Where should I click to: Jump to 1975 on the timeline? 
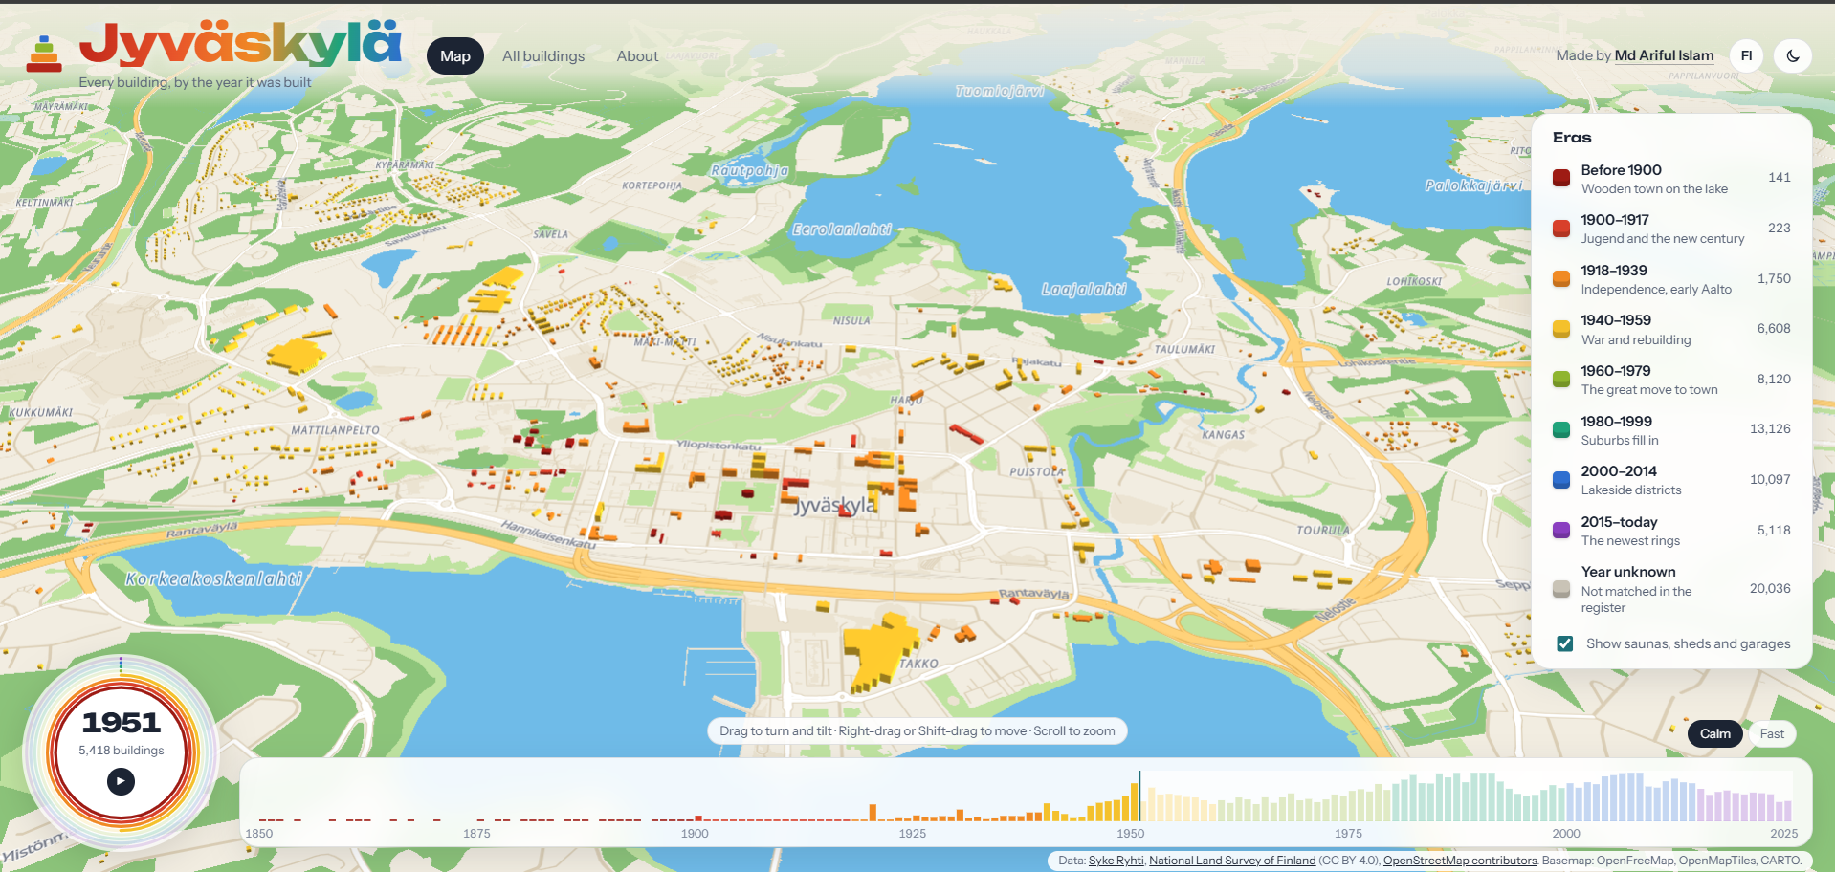pos(1348,834)
